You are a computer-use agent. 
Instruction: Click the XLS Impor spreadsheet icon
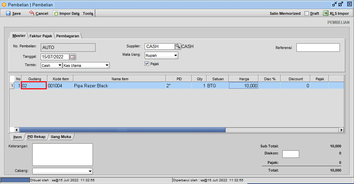click(326, 13)
